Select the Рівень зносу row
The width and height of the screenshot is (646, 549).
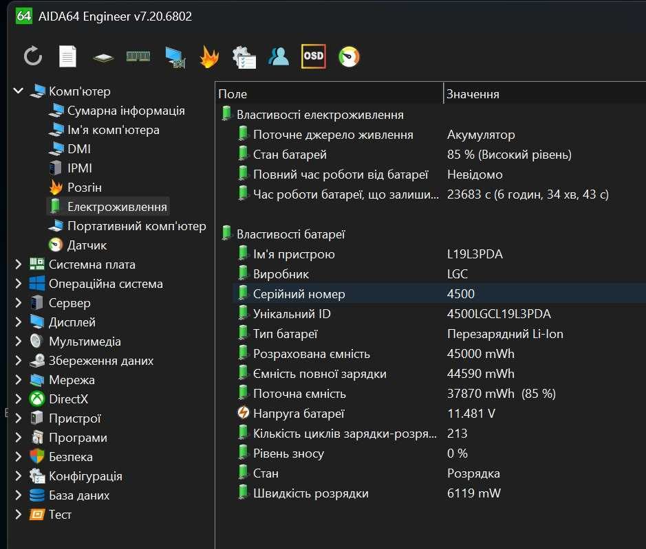(439, 453)
